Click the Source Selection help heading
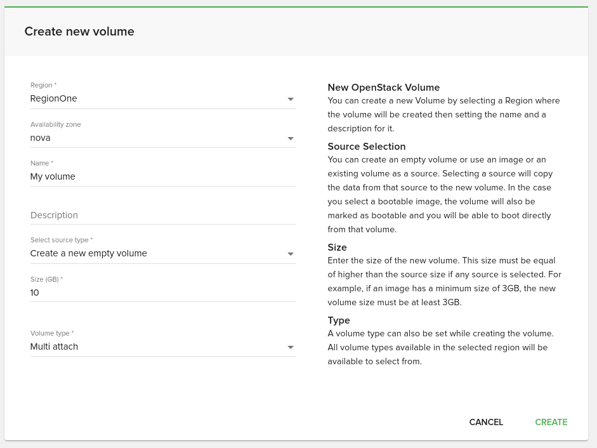 coord(366,147)
